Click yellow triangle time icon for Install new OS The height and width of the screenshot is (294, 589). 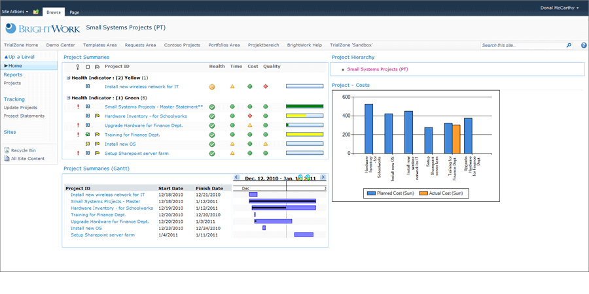pos(232,144)
